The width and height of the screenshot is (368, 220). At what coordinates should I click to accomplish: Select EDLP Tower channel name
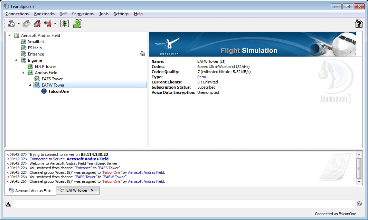tap(45, 66)
